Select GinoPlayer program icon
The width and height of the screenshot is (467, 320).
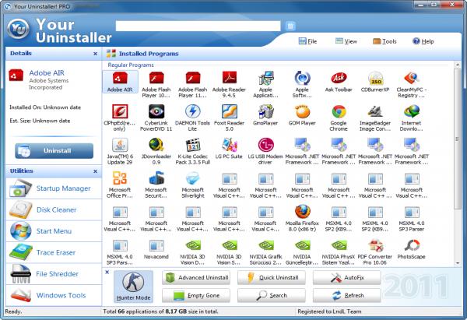click(265, 115)
